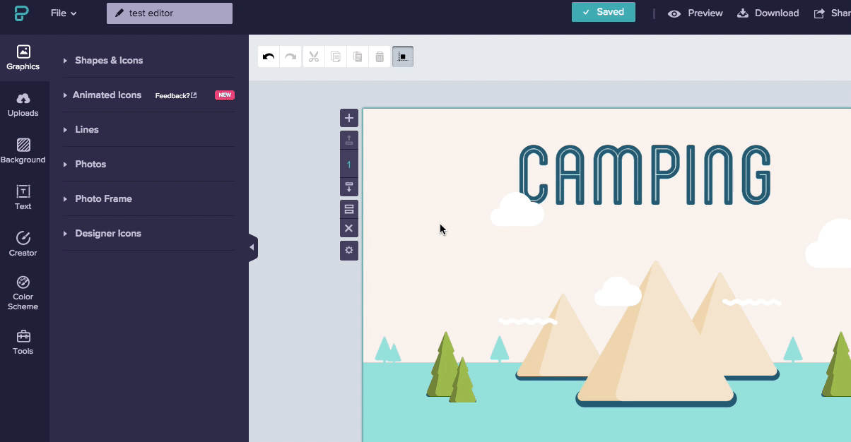Expand the Photos section

point(148,164)
